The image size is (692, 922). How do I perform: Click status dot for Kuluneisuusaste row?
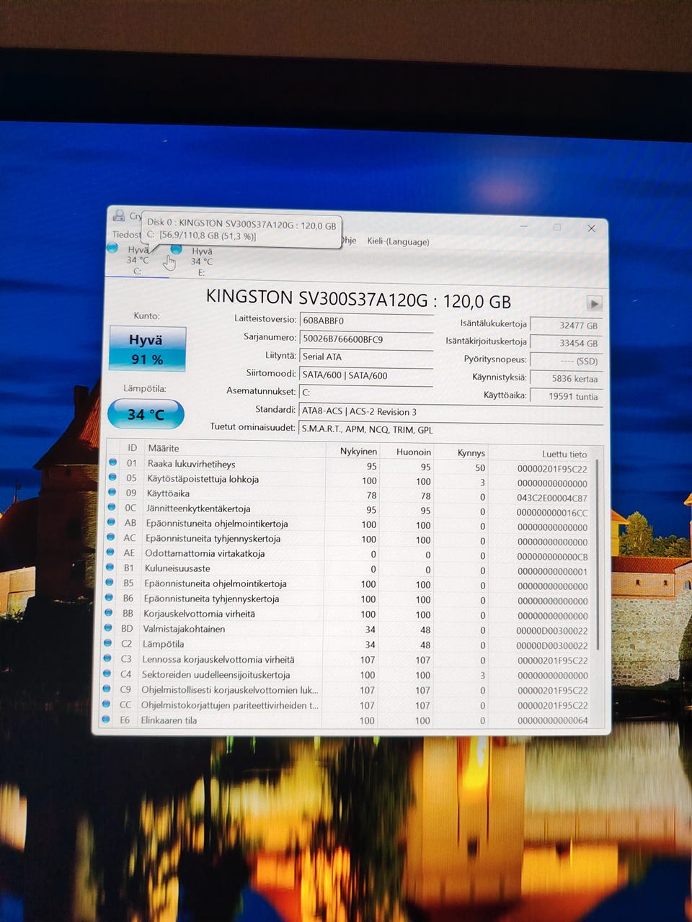click(110, 567)
